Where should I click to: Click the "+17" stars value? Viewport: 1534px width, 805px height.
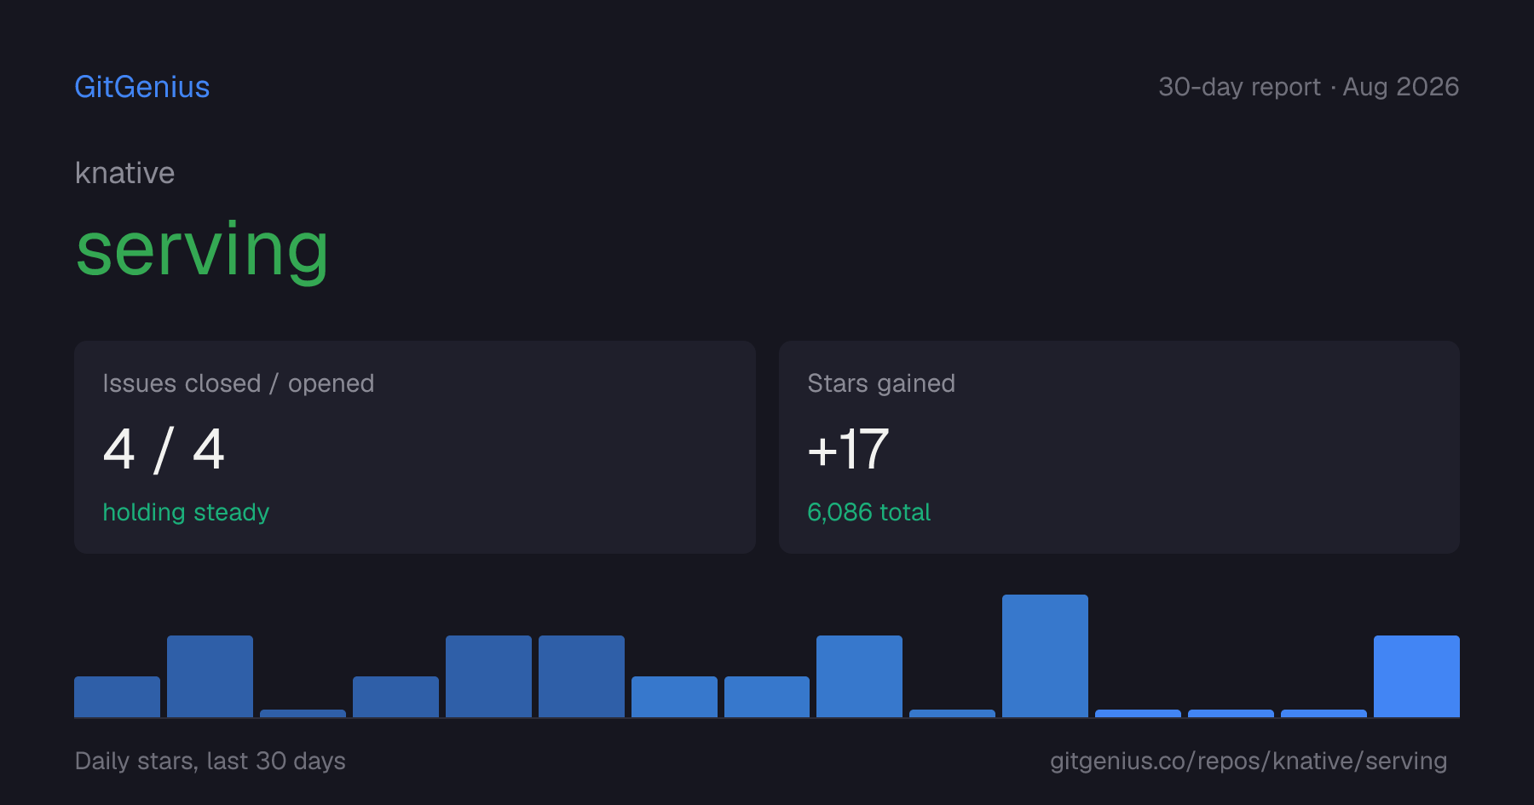[x=848, y=449]
